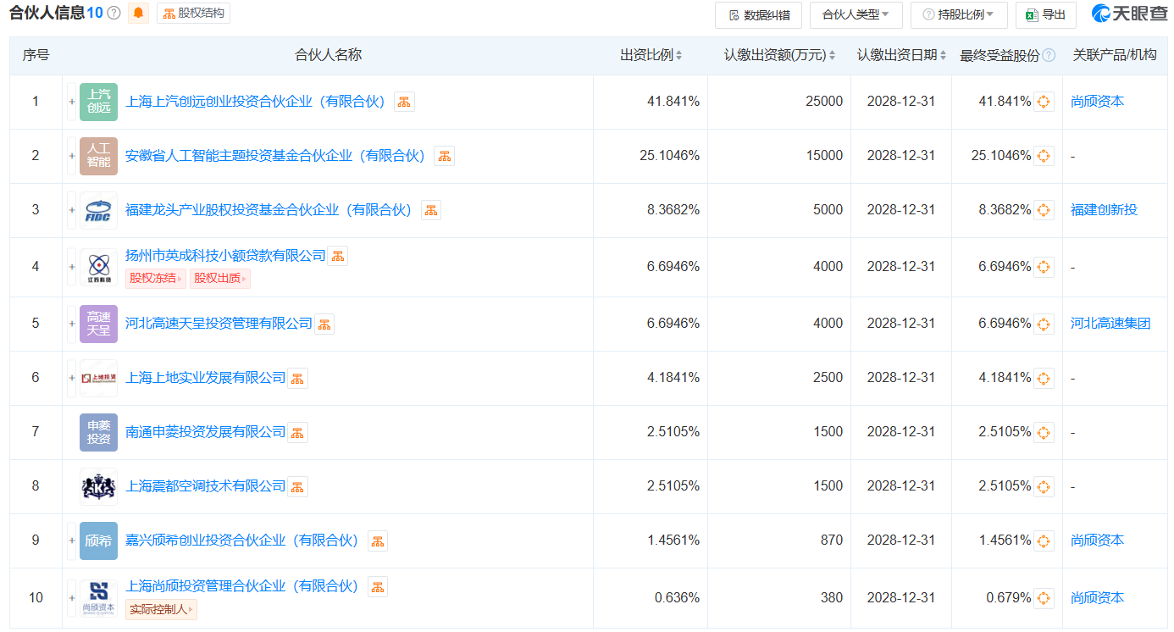Open 尚颀资本 link in 嘉兴颀希 row
This screenshot has height=632, width=1174.
pos(1098,541)
